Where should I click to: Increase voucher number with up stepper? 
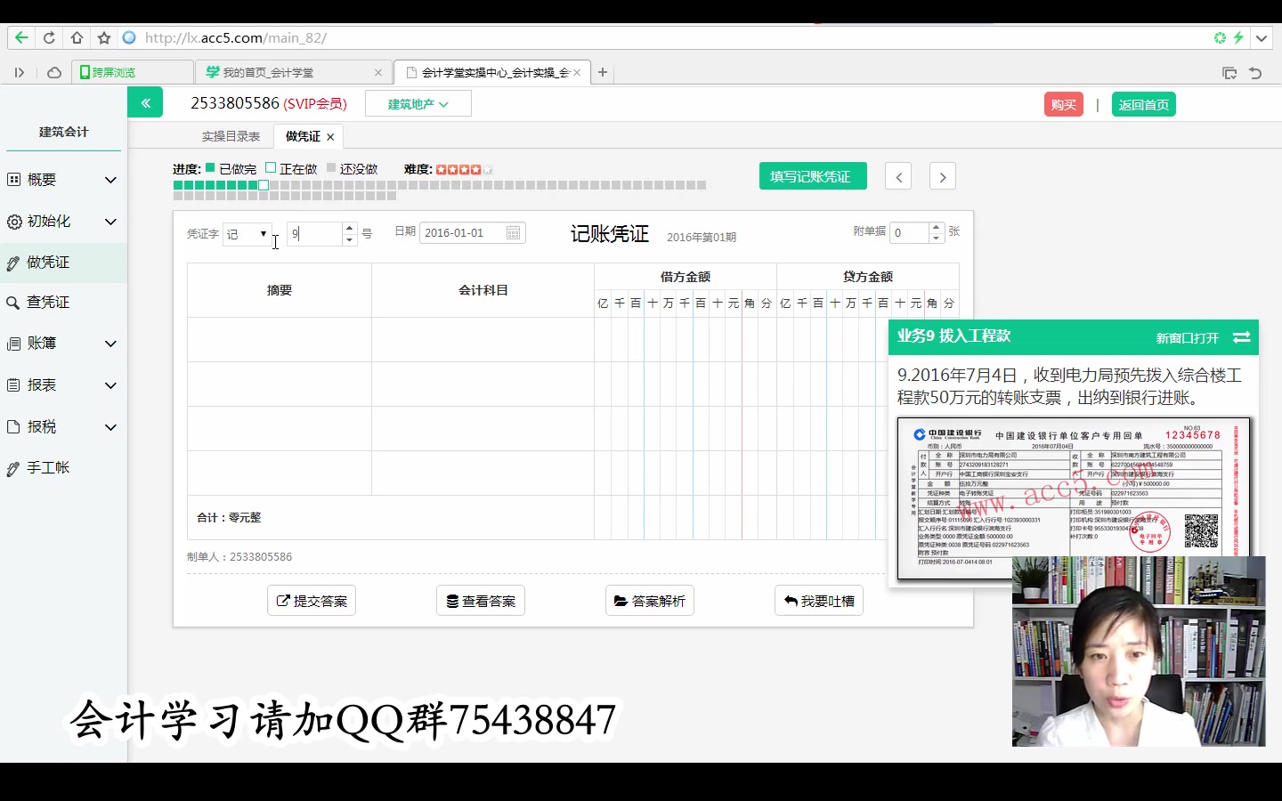pos(350,228)
